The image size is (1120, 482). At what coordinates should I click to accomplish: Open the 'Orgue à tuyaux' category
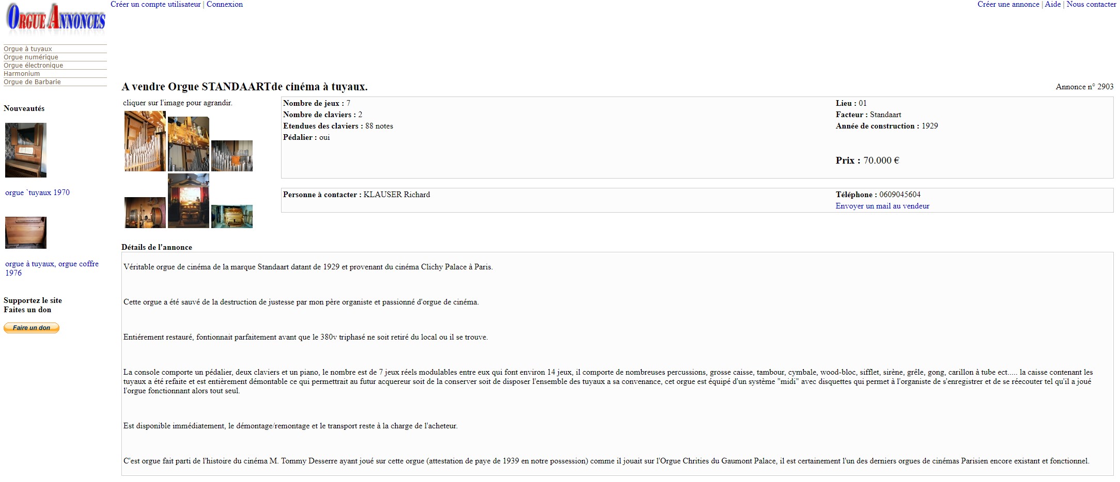coord(28,49)
